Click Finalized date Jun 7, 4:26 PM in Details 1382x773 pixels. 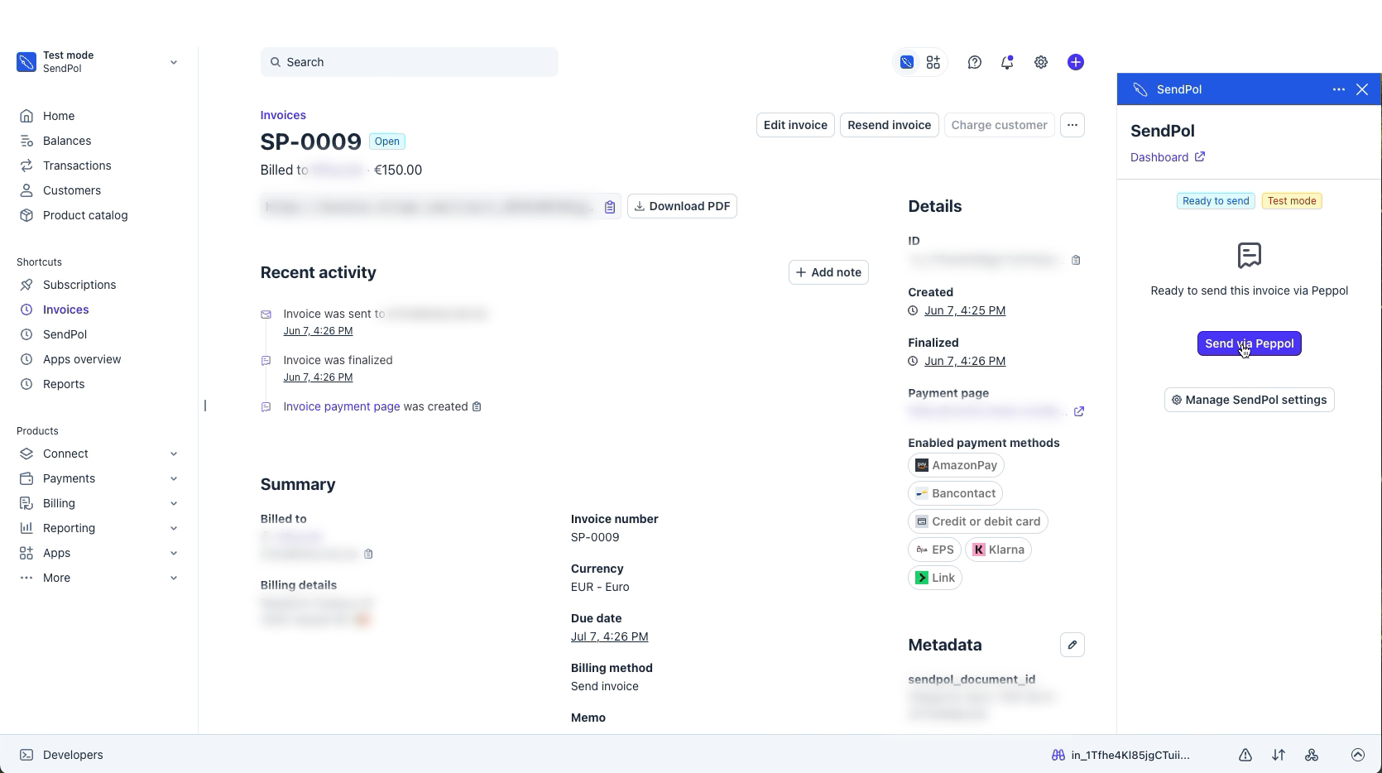tap(965, 361)
